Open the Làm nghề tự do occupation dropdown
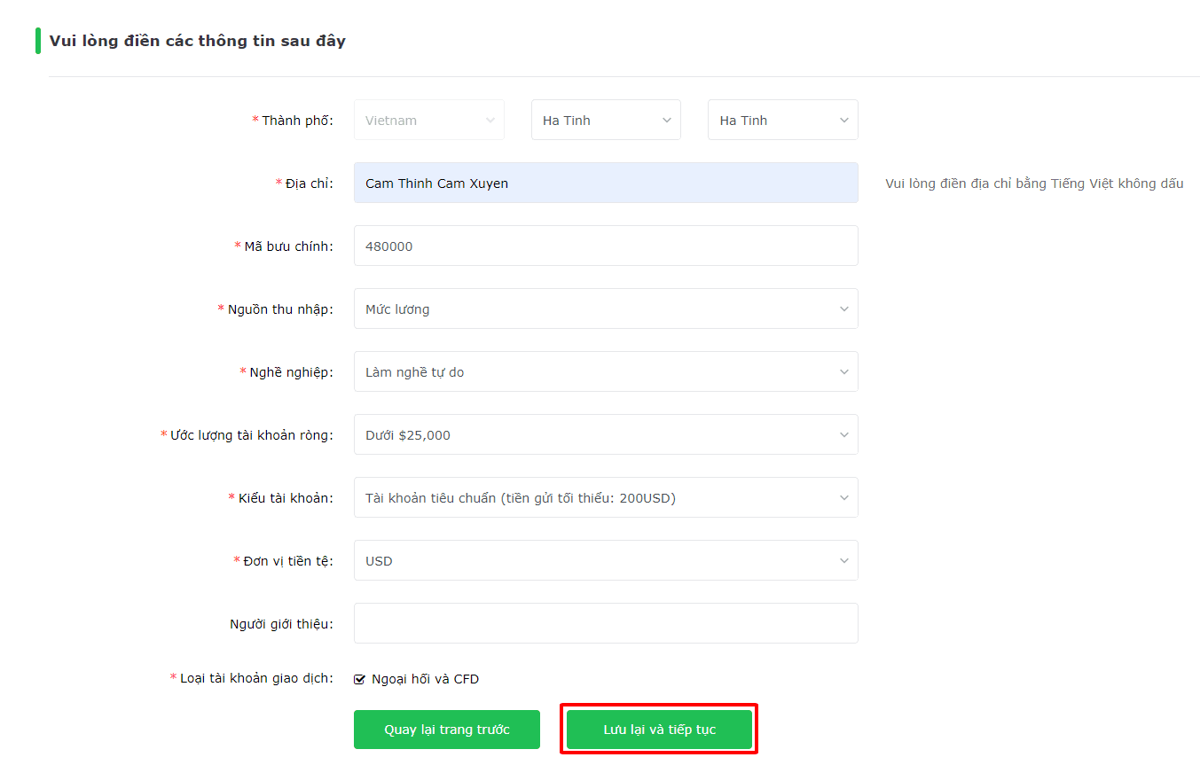 (606, 371)
